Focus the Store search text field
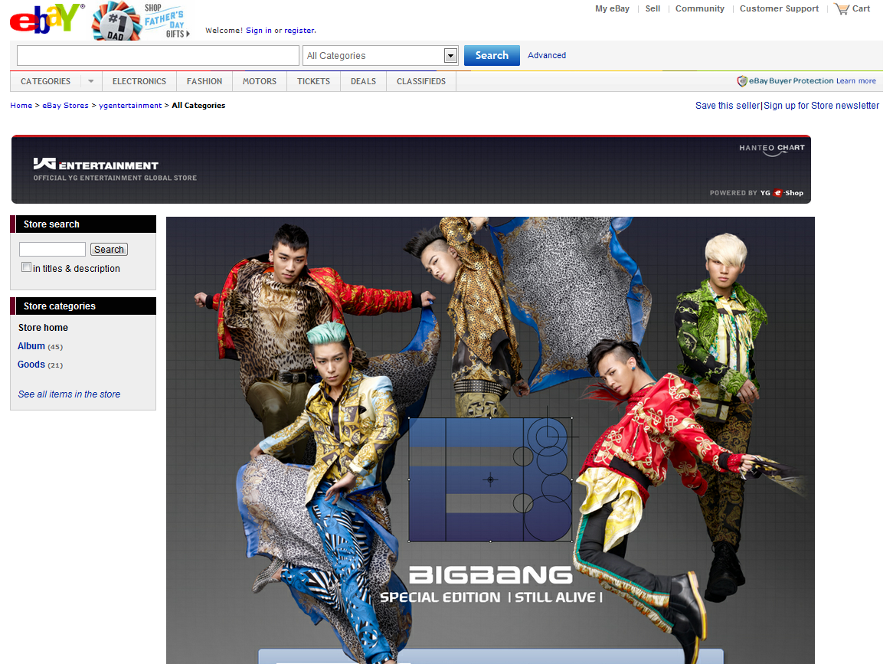Screen dimensions: 893x664 point(52,250)
